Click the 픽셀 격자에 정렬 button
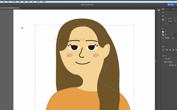 (168, 62)
